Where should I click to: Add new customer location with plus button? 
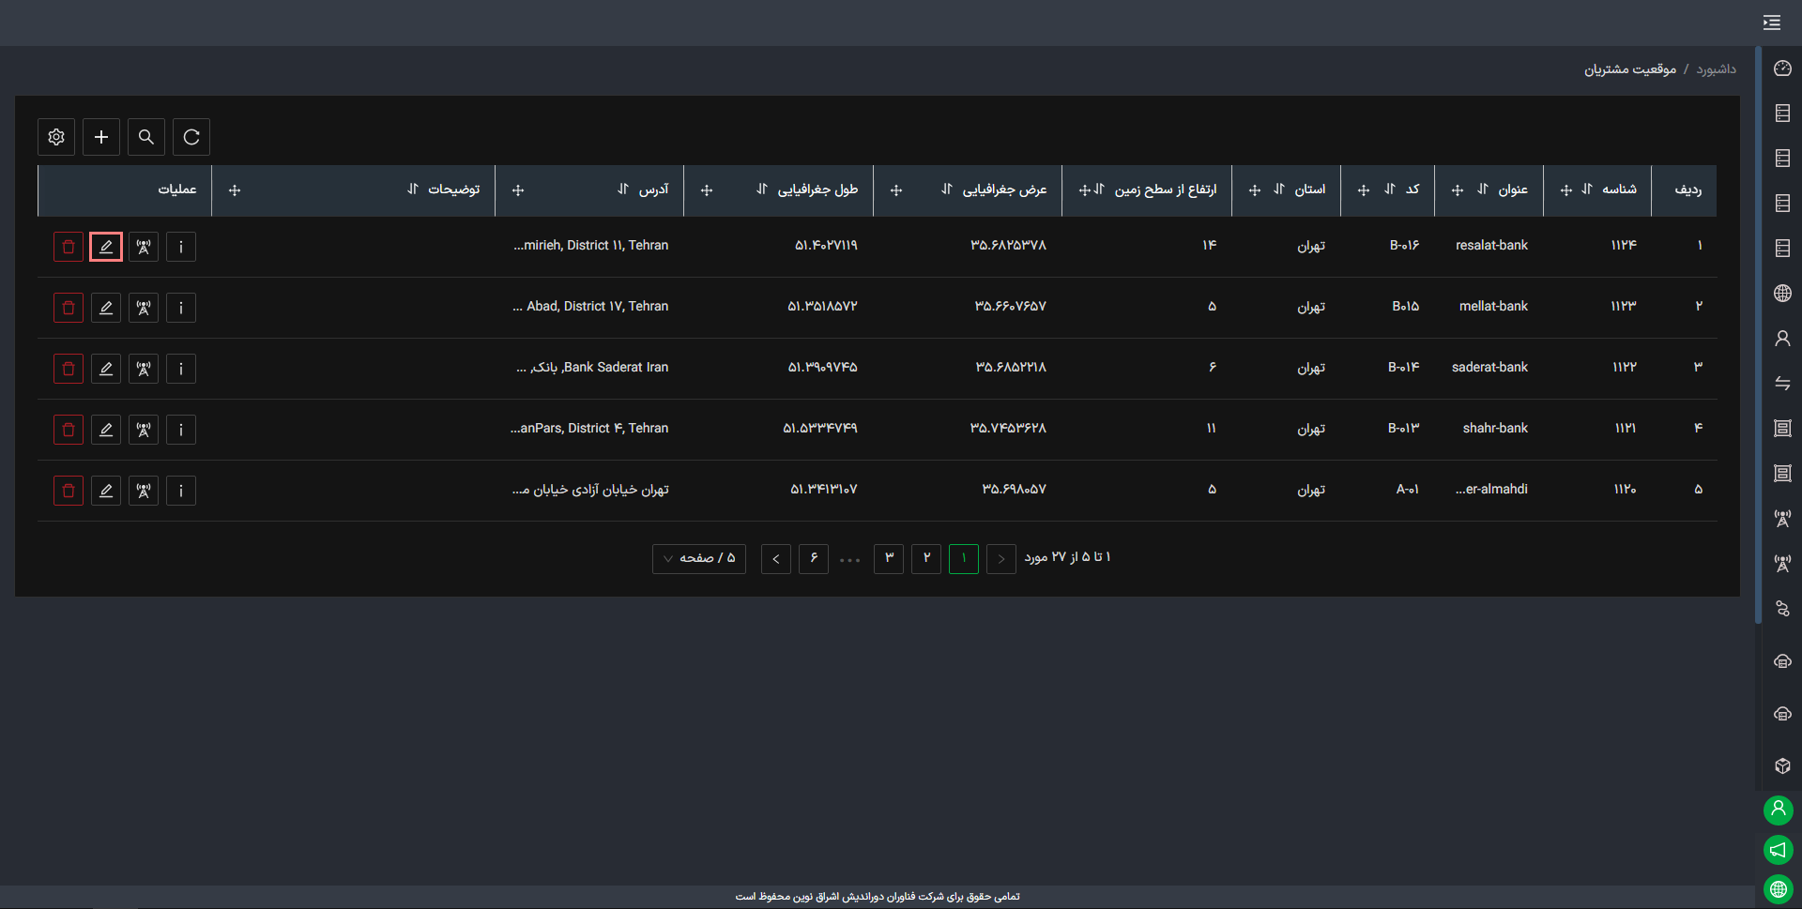coord(101,137)
